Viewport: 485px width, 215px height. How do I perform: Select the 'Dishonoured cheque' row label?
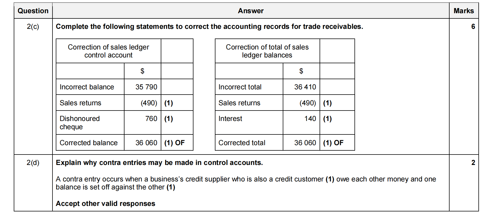(79, 123)
